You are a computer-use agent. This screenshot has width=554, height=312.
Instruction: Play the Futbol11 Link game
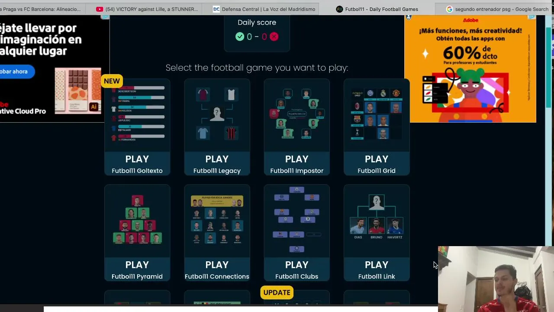tap(377, 270)
